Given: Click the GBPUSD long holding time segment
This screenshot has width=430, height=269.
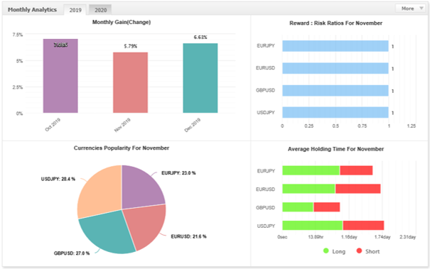Looking at the screenshot, I should tap(298, 207).
